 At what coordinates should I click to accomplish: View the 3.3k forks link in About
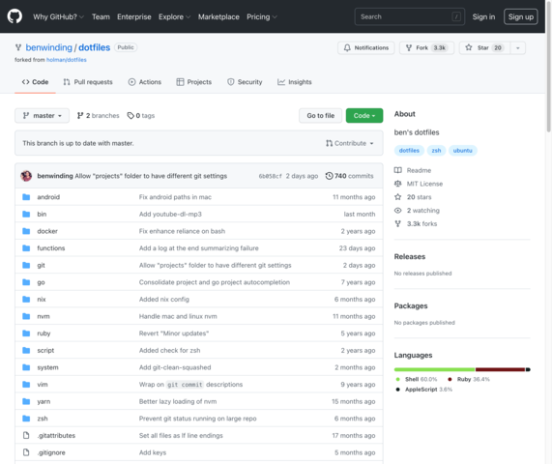pyautogui.click(x=416, y=224)
